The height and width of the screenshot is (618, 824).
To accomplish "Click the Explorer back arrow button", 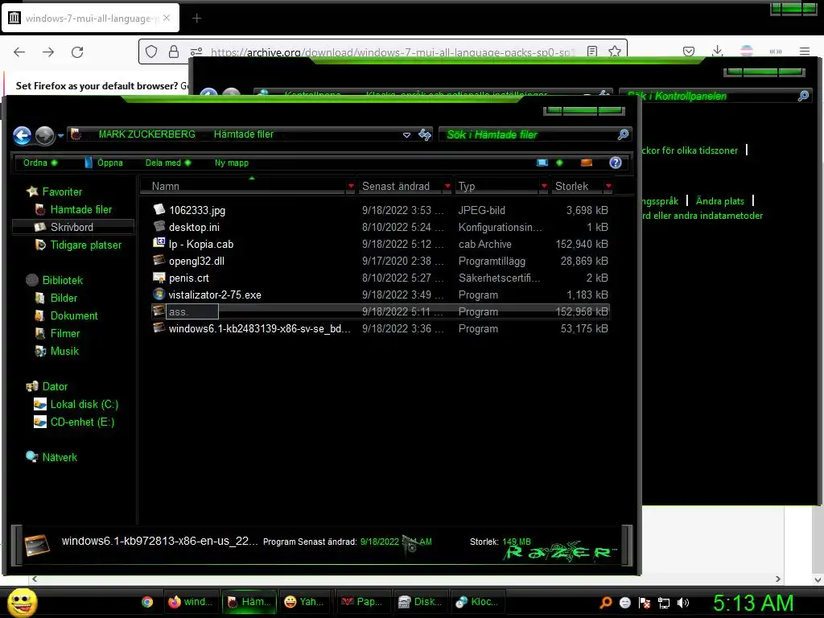I will [22, 135].
